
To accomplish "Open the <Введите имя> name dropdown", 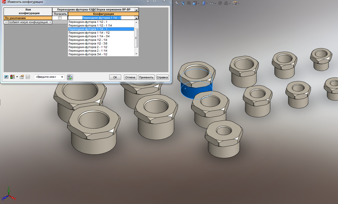I will pyautogui.click(x=62, y=77).
